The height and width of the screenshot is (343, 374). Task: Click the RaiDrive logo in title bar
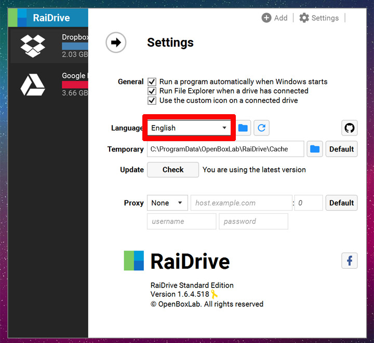click(17, 18)
